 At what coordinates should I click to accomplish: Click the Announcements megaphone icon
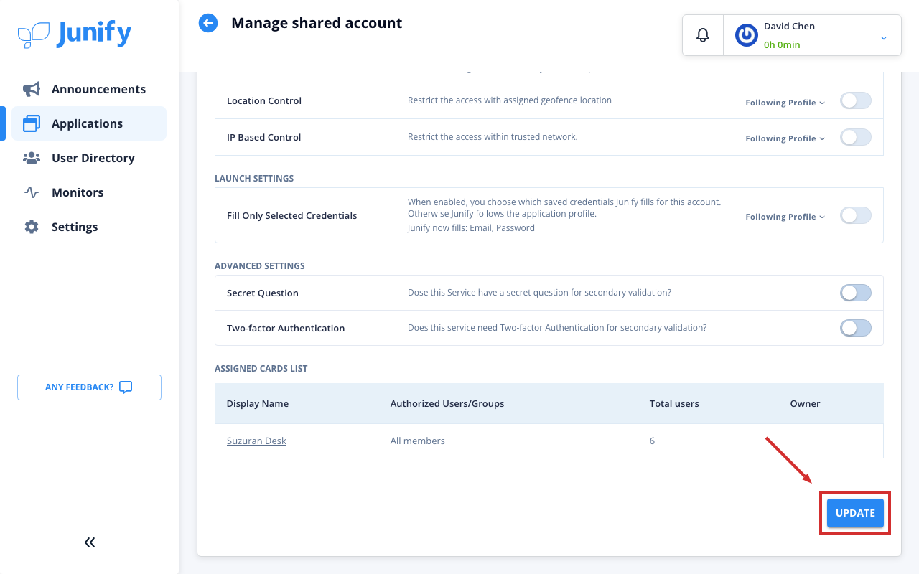pyautogui.click(x=32, y=89)
